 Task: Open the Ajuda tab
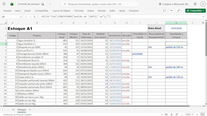tap(122, 11)
